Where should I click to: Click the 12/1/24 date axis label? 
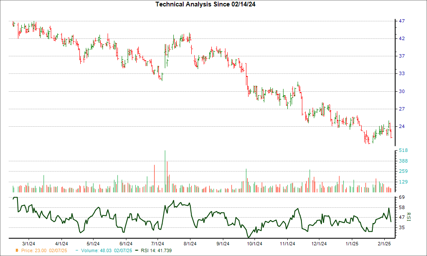(x=319, y=244)
